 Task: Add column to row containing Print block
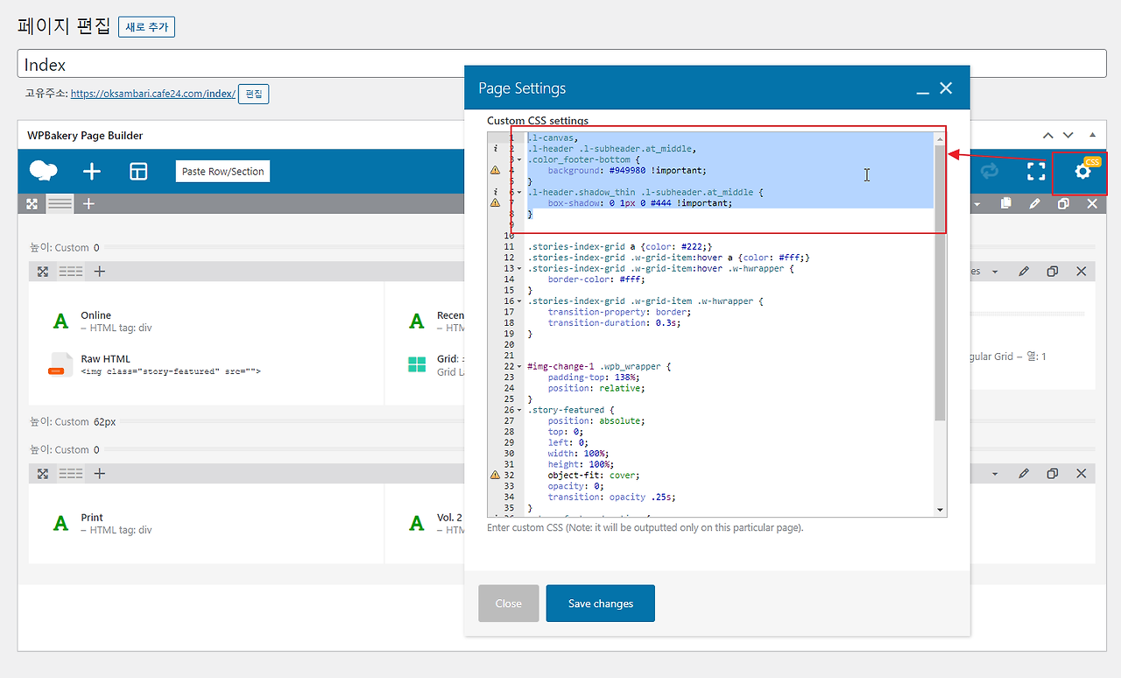click(x=100, y=473)
